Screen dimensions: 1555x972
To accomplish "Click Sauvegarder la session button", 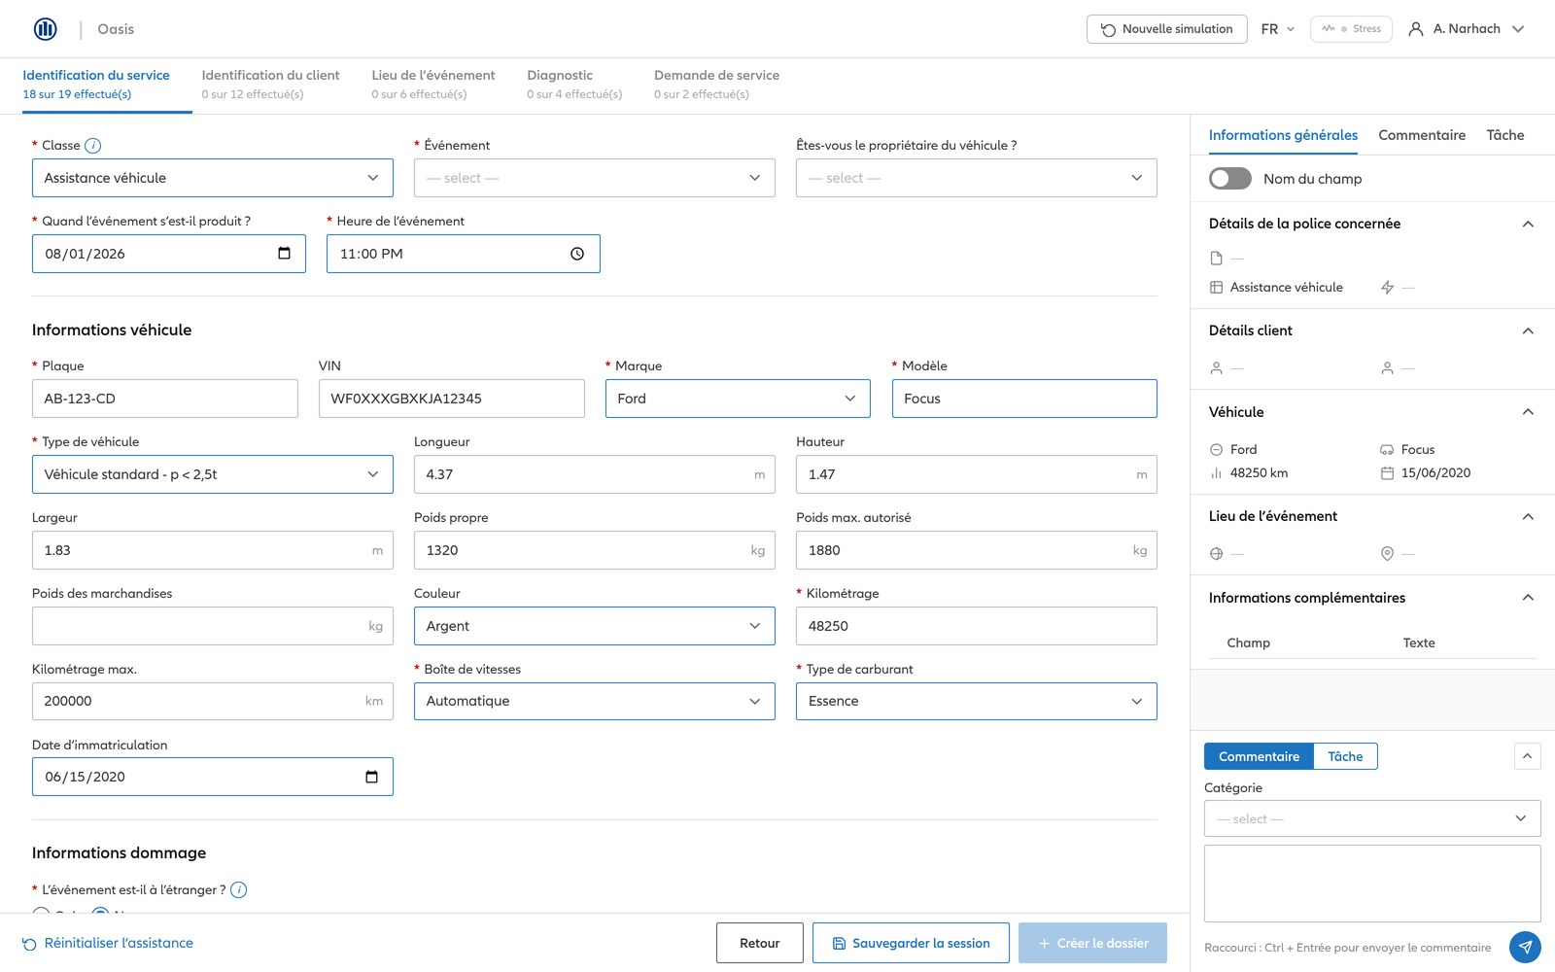I will click(x=911, y=943).
